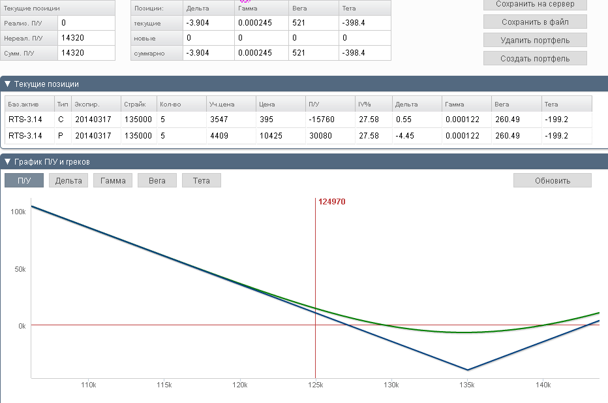Click the Обновить button
The height and width of the screenshot is (403, 608).
(553, 180)
